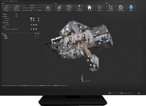Open the Registration menu
The image size is (146, 106).
click(x=12, y=1)
